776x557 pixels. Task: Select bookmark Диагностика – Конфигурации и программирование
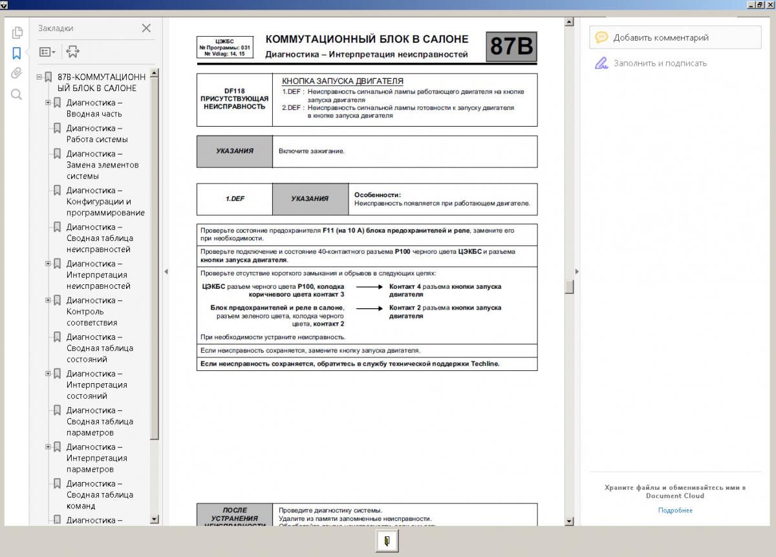coord(105,202)
